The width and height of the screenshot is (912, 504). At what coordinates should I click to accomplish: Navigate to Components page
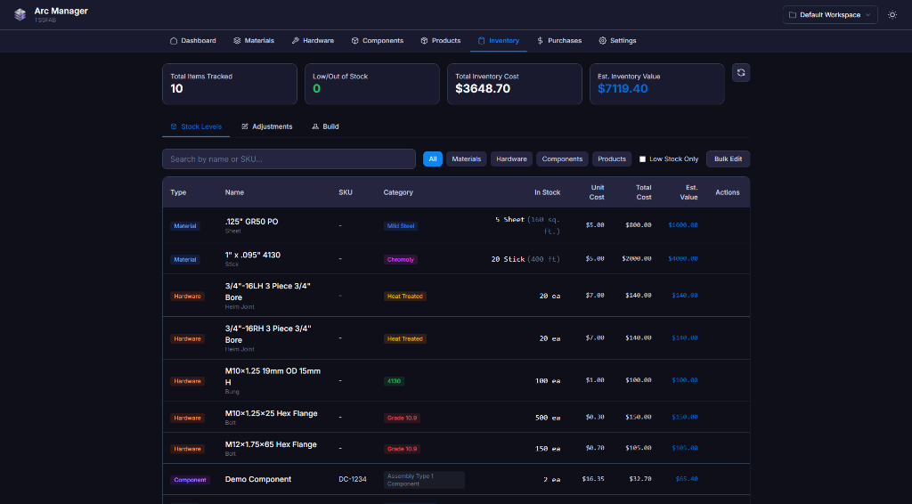point(378,41)
